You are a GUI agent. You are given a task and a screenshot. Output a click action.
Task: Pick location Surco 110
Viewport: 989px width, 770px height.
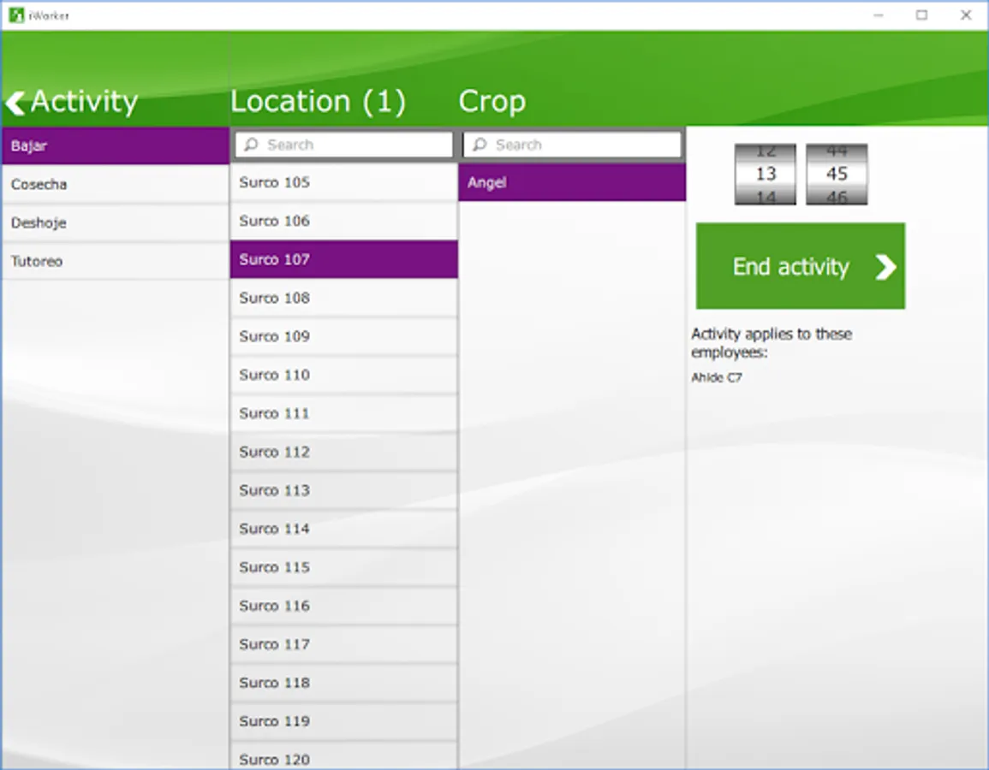tap(343, 375)
